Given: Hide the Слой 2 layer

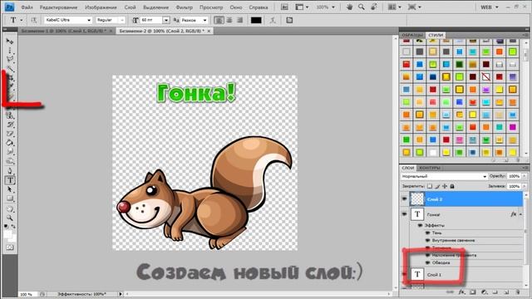Looking at the screenshot, I should [x=405, y=199].
